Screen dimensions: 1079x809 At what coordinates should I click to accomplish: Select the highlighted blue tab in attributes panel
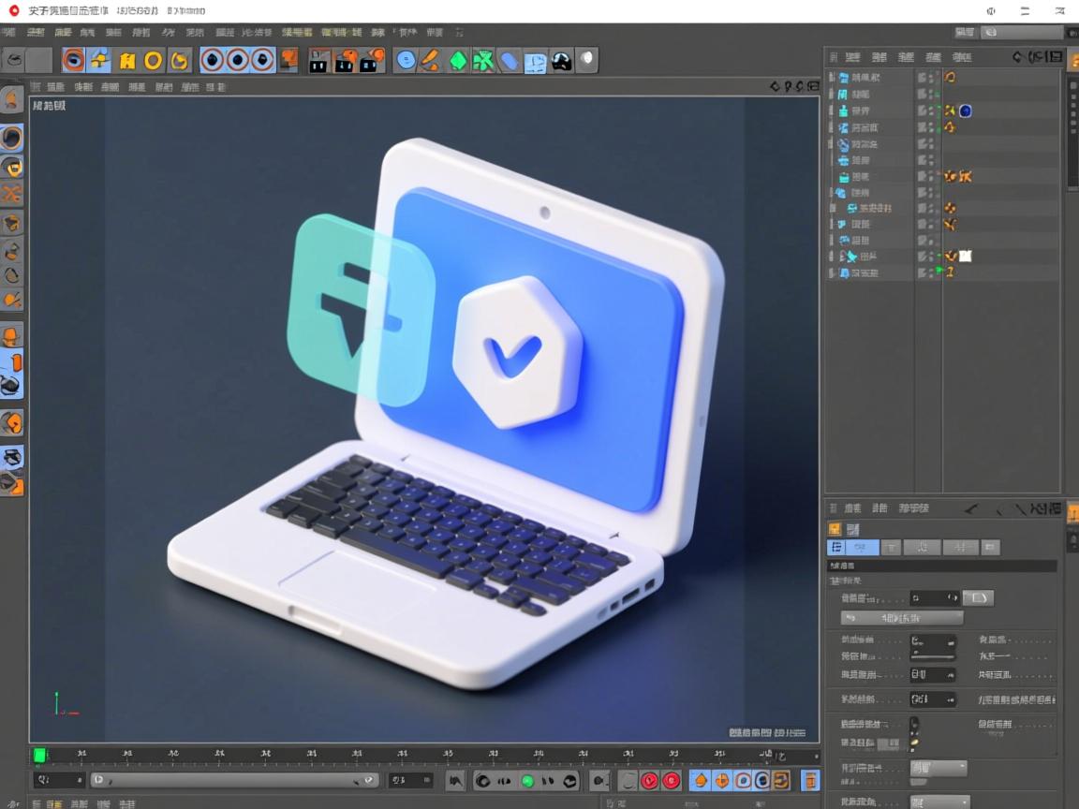tap(853, 548)
